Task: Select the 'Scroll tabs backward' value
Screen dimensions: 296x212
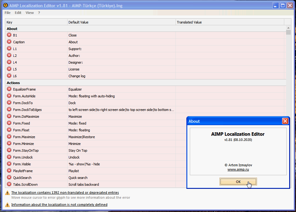Action: 121,184
